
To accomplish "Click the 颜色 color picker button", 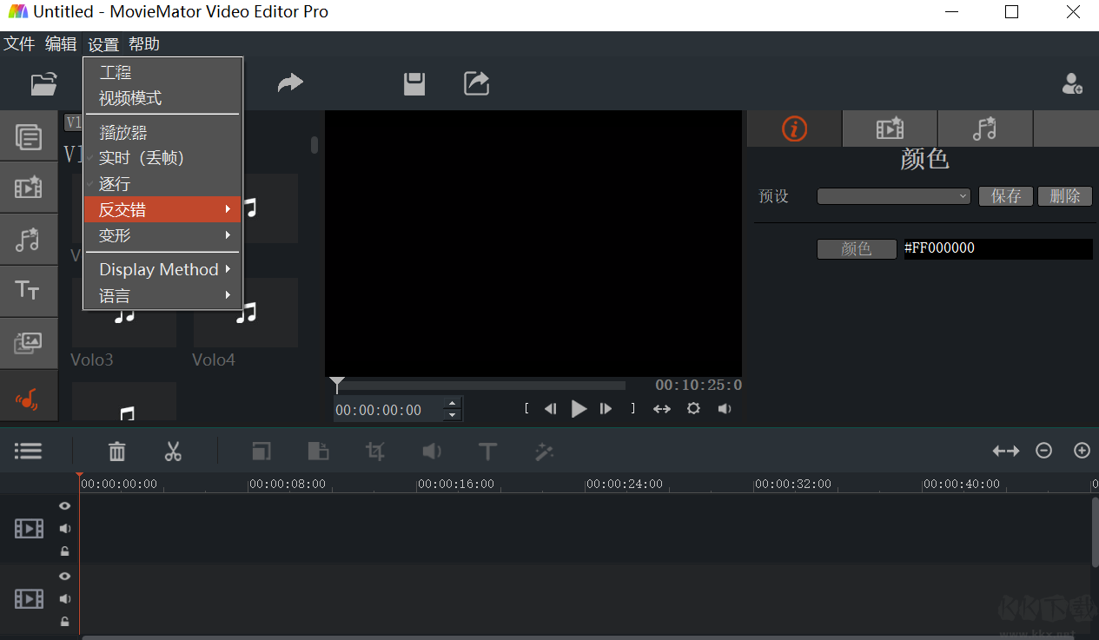I will click(x=856, y=249).
